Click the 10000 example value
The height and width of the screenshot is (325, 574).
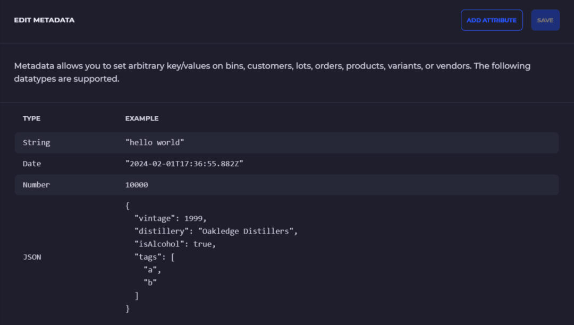[137, 185]
